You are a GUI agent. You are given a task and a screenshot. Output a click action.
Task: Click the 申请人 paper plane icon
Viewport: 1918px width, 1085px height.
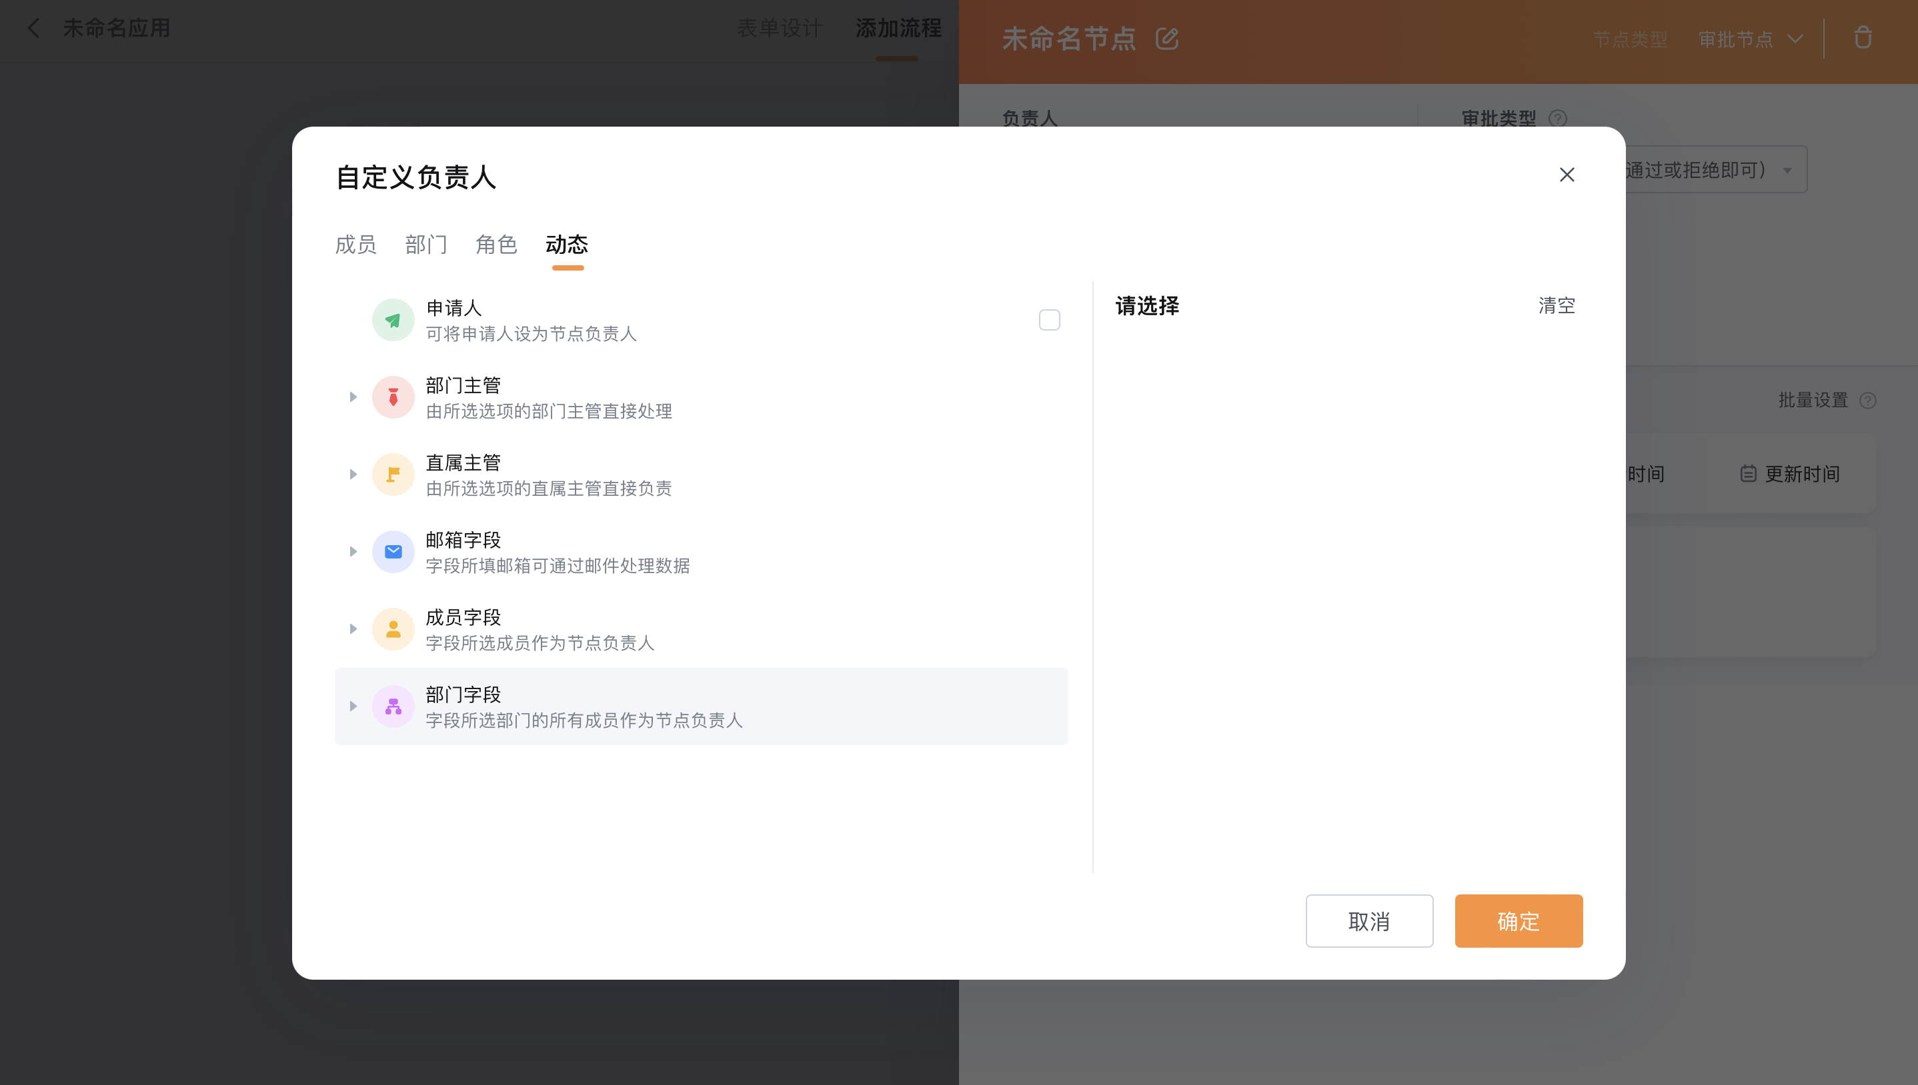pyautogui.click(x=393, y=321)
